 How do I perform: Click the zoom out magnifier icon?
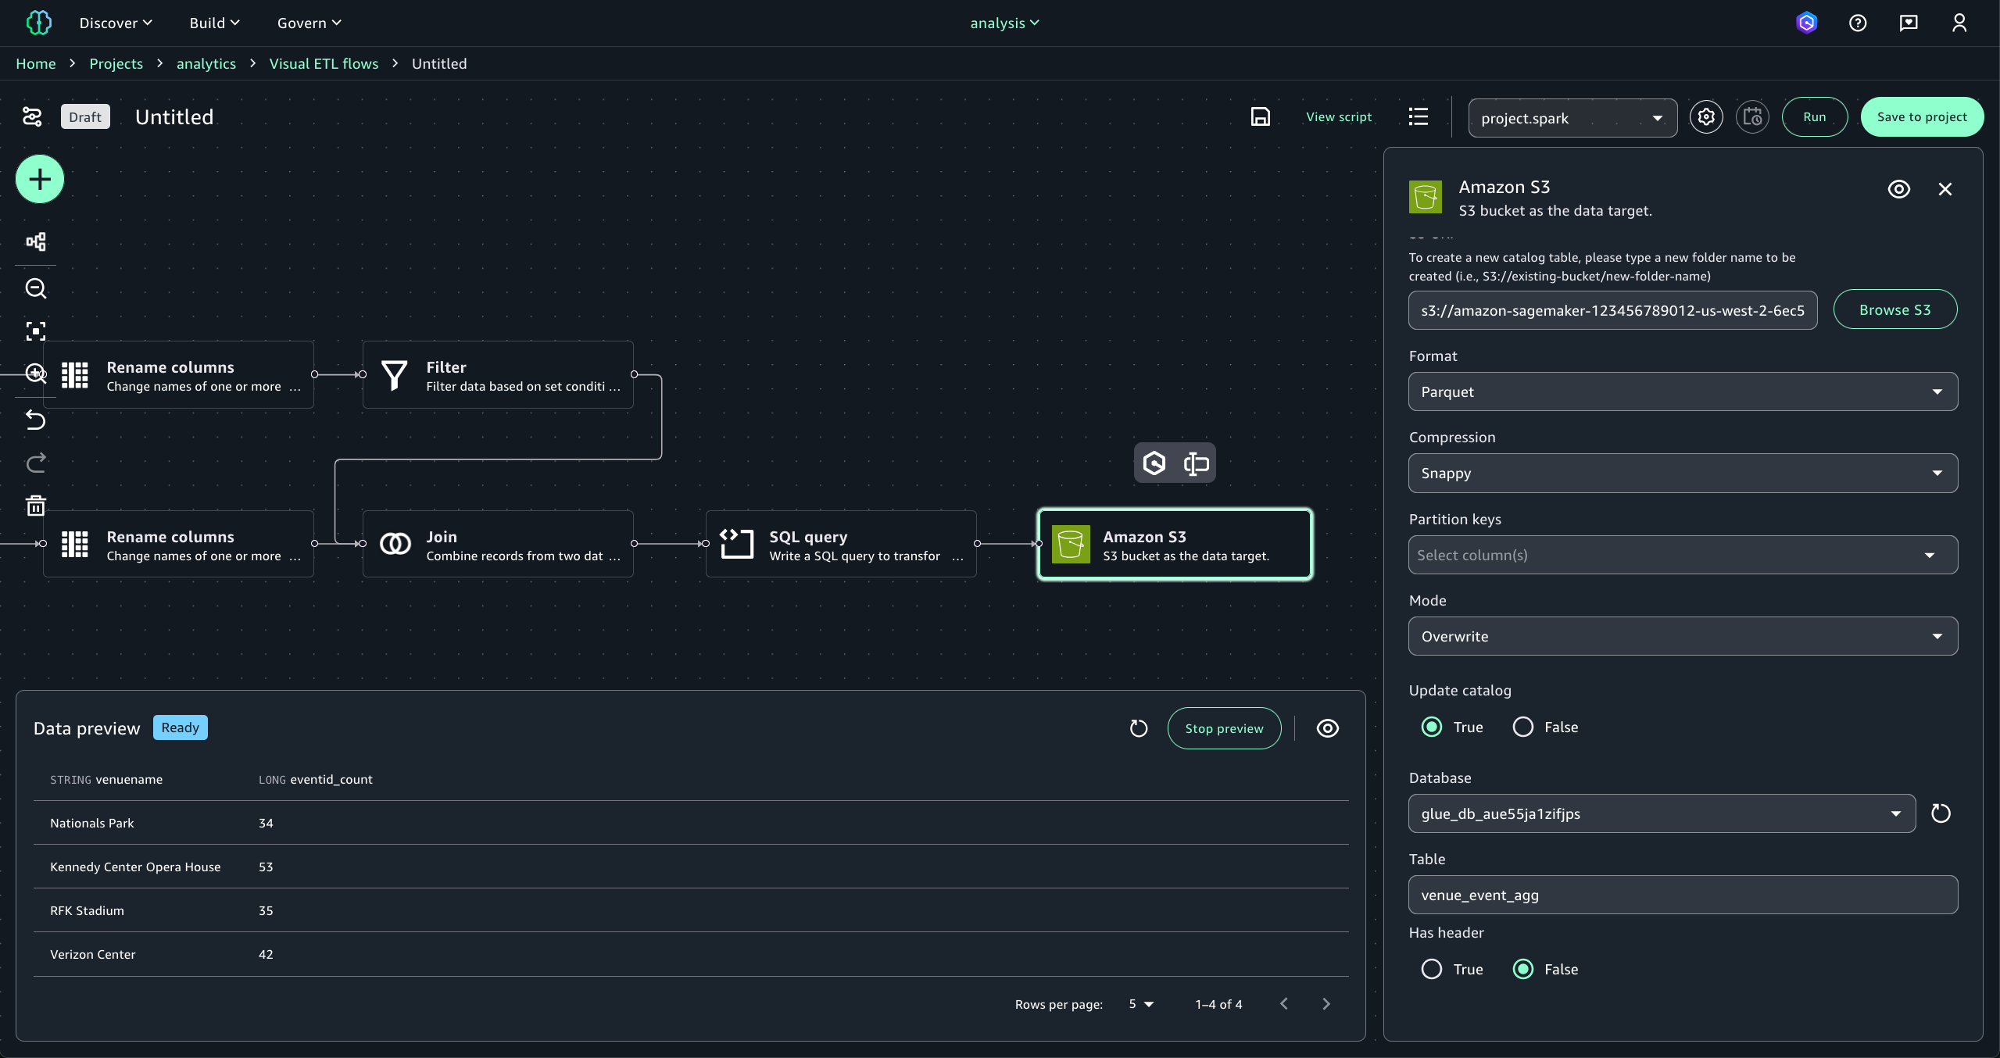[x=36, y=288]
